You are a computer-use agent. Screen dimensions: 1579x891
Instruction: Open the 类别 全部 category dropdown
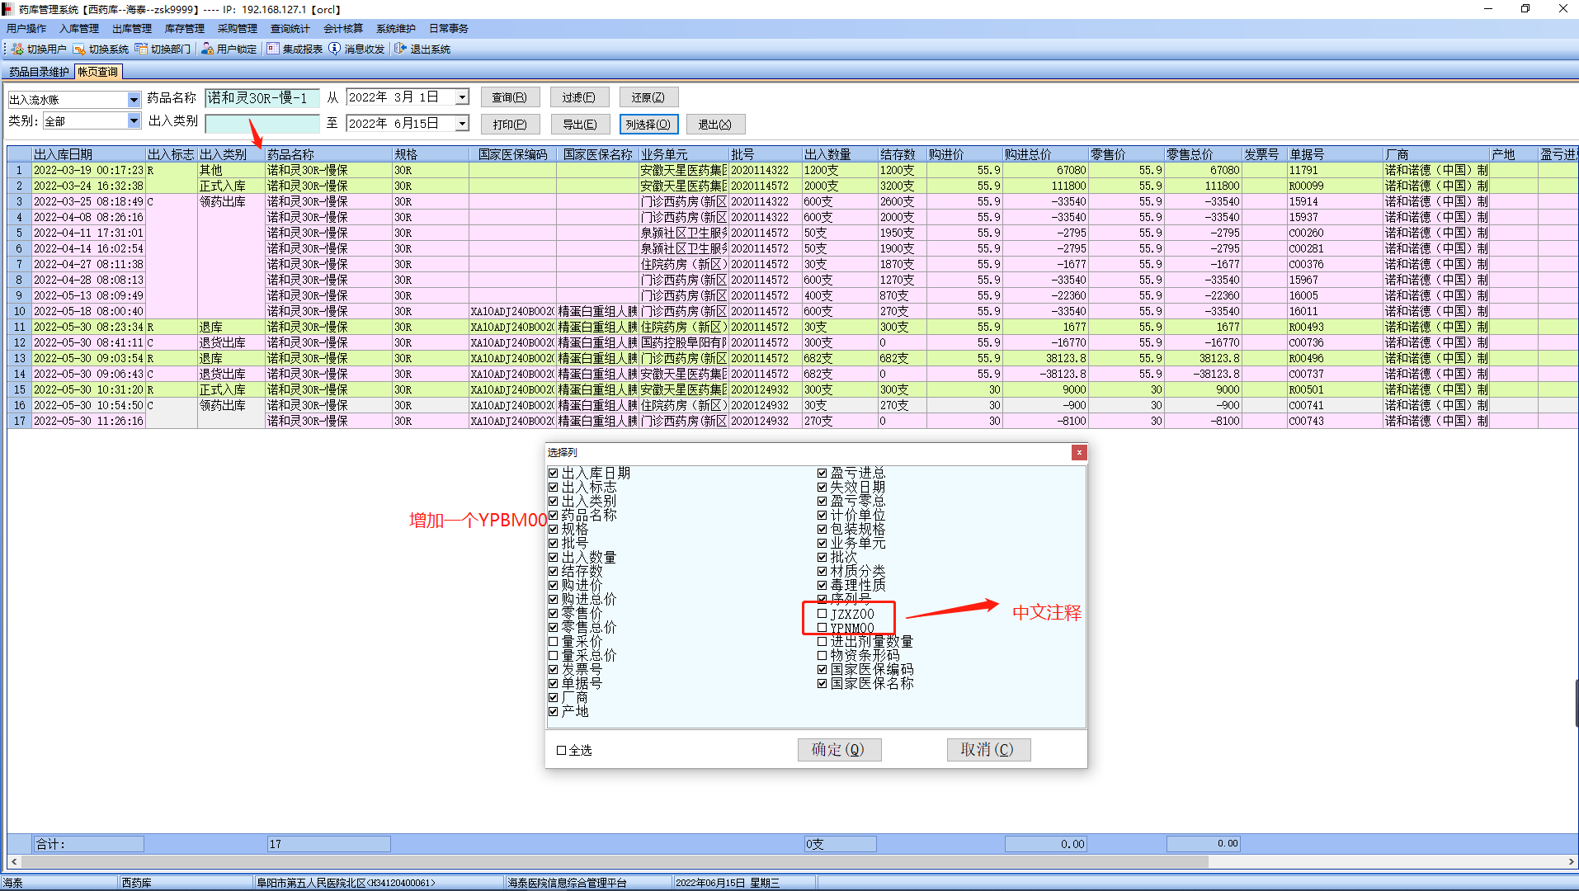point(134,121)
